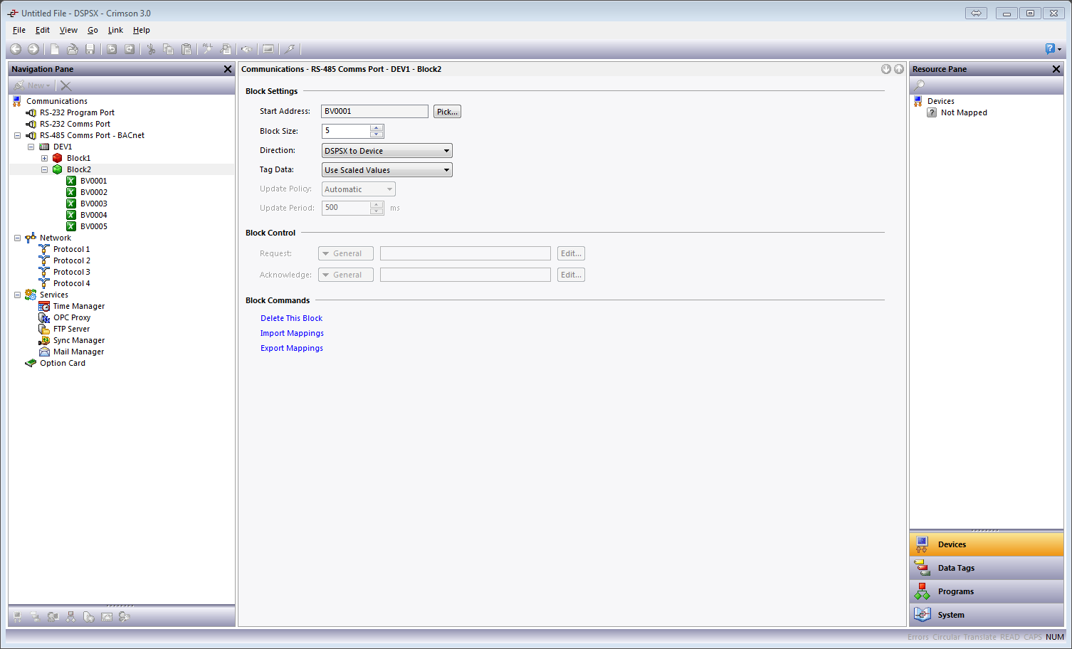Open the File menu
The width and height of the screenshot is (1072, 649).
click(x=19, y=30)
